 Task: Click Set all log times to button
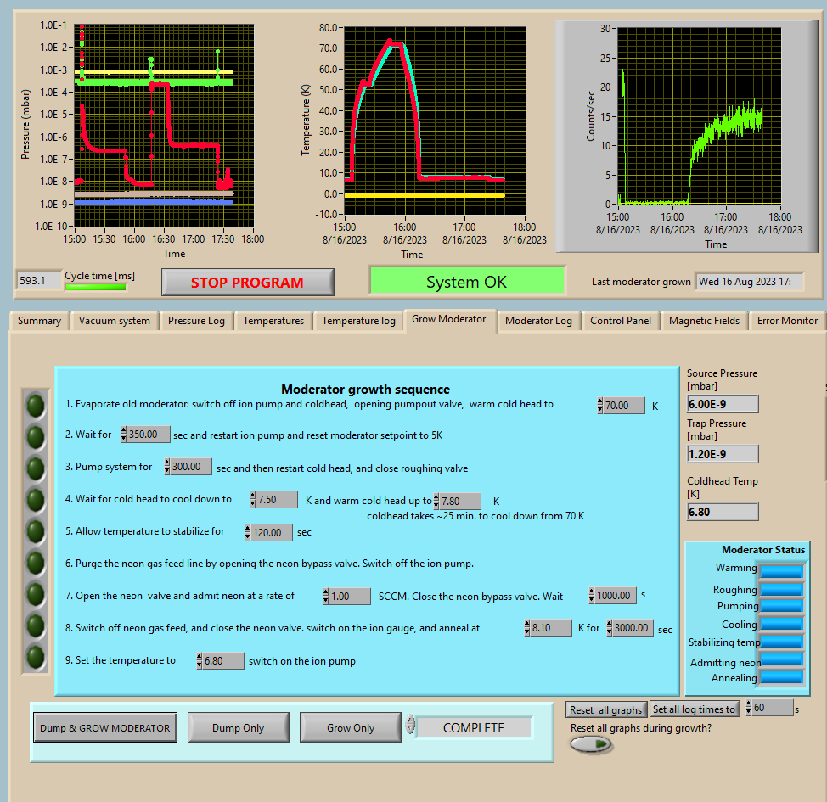[x=694, y=709]
